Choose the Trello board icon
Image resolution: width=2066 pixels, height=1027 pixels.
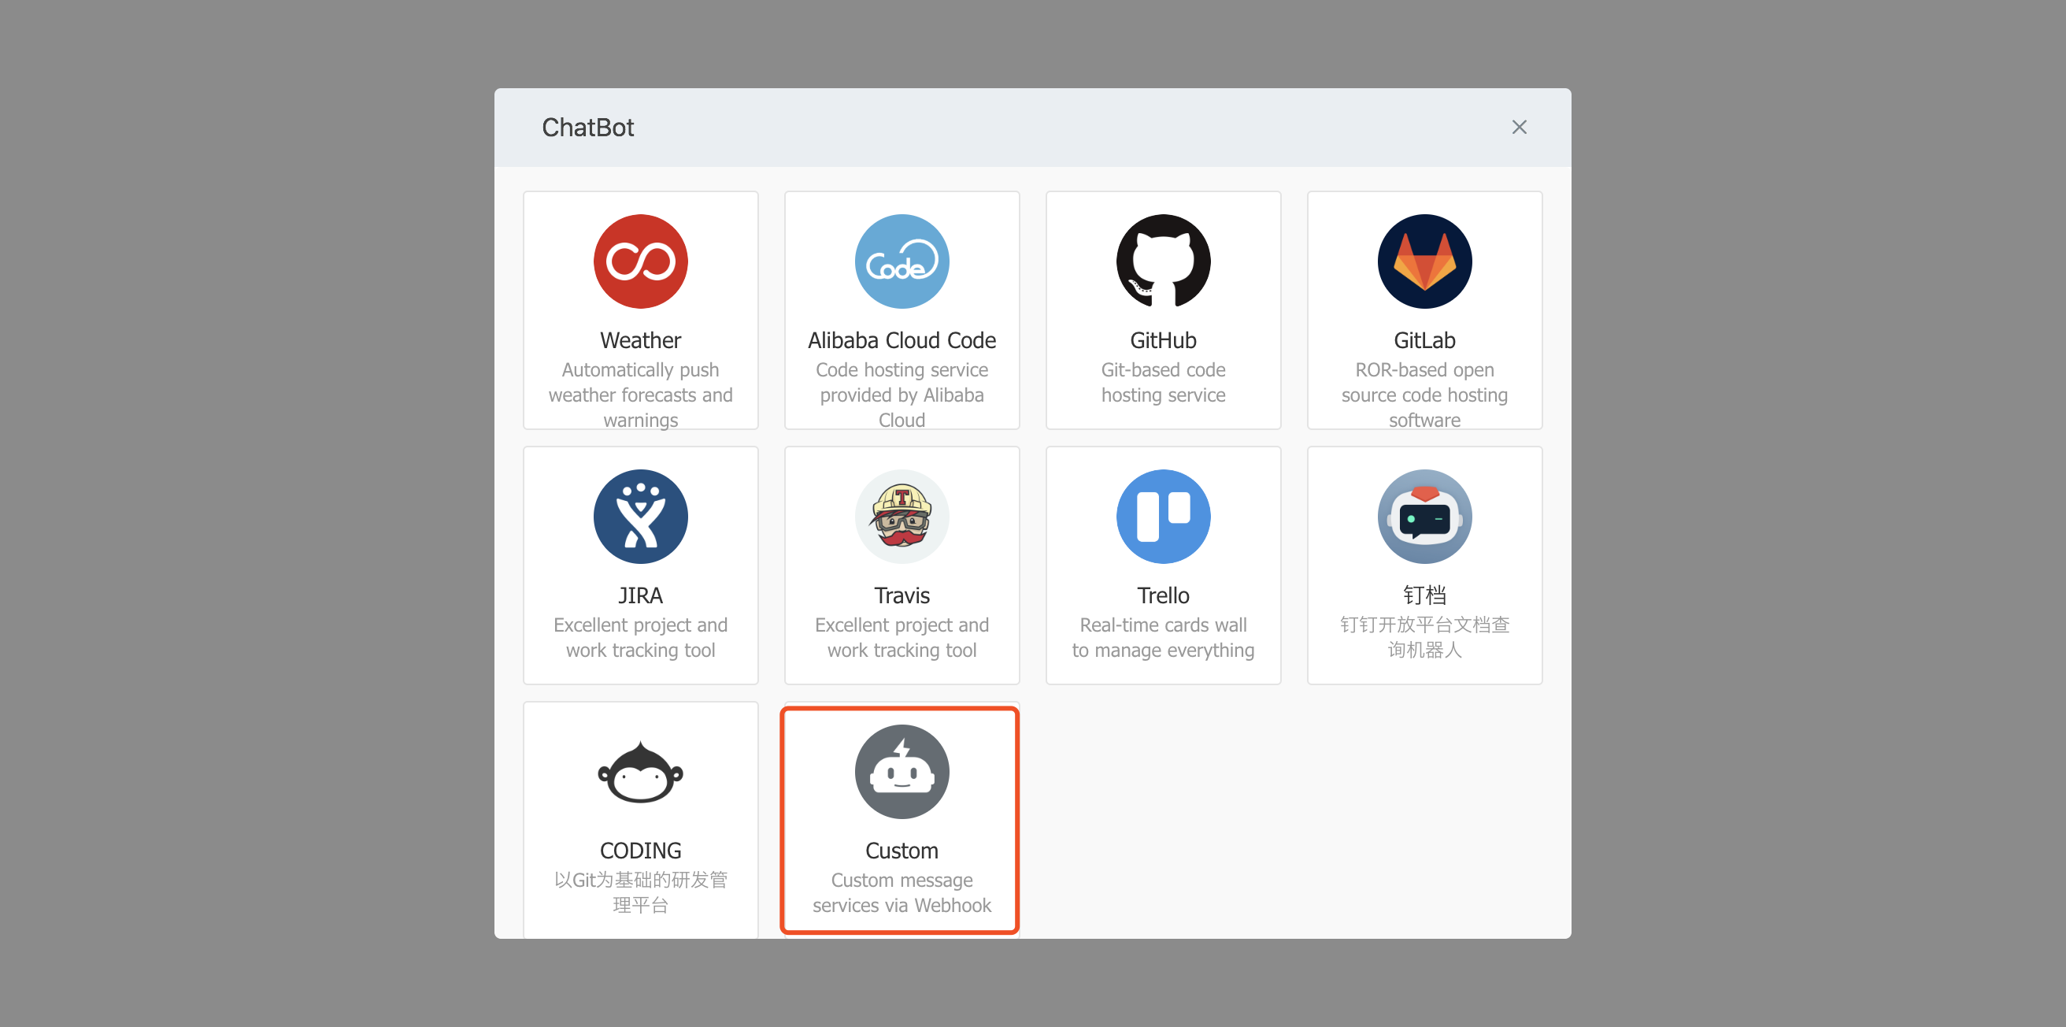pyautogui.click(x=1163, y=516)
